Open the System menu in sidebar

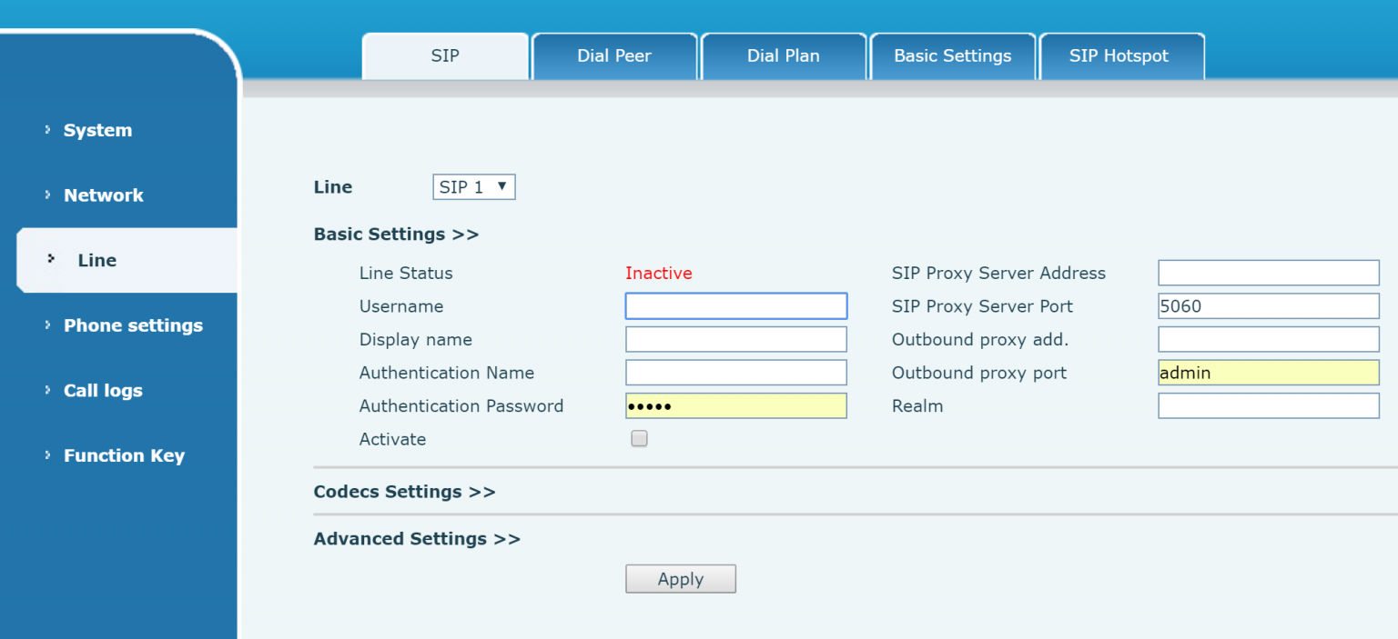point(97,130)
